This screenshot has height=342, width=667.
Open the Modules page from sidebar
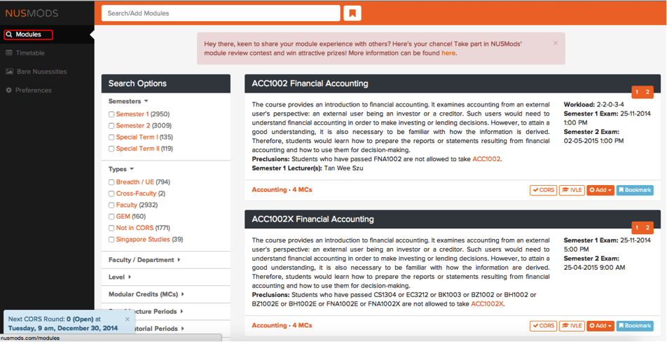point(28,34)
